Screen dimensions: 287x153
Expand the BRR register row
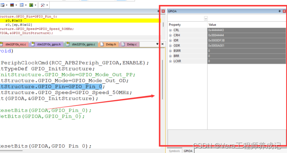pyautogui.click(x=170, y=56)
